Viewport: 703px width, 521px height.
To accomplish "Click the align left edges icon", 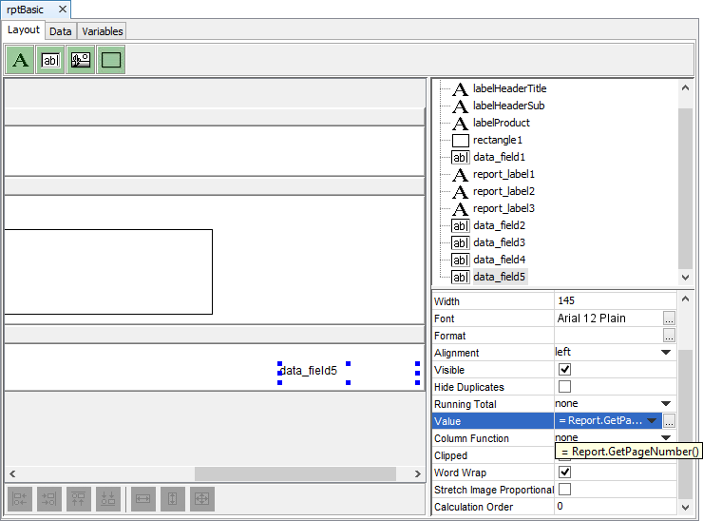I will 20,499.
